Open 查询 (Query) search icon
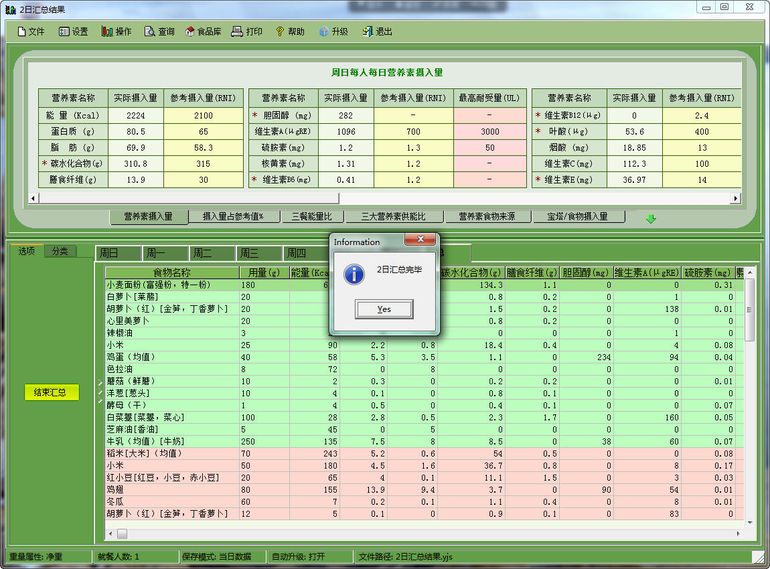Viewport: 770px width, 569px height. point(150,31)
